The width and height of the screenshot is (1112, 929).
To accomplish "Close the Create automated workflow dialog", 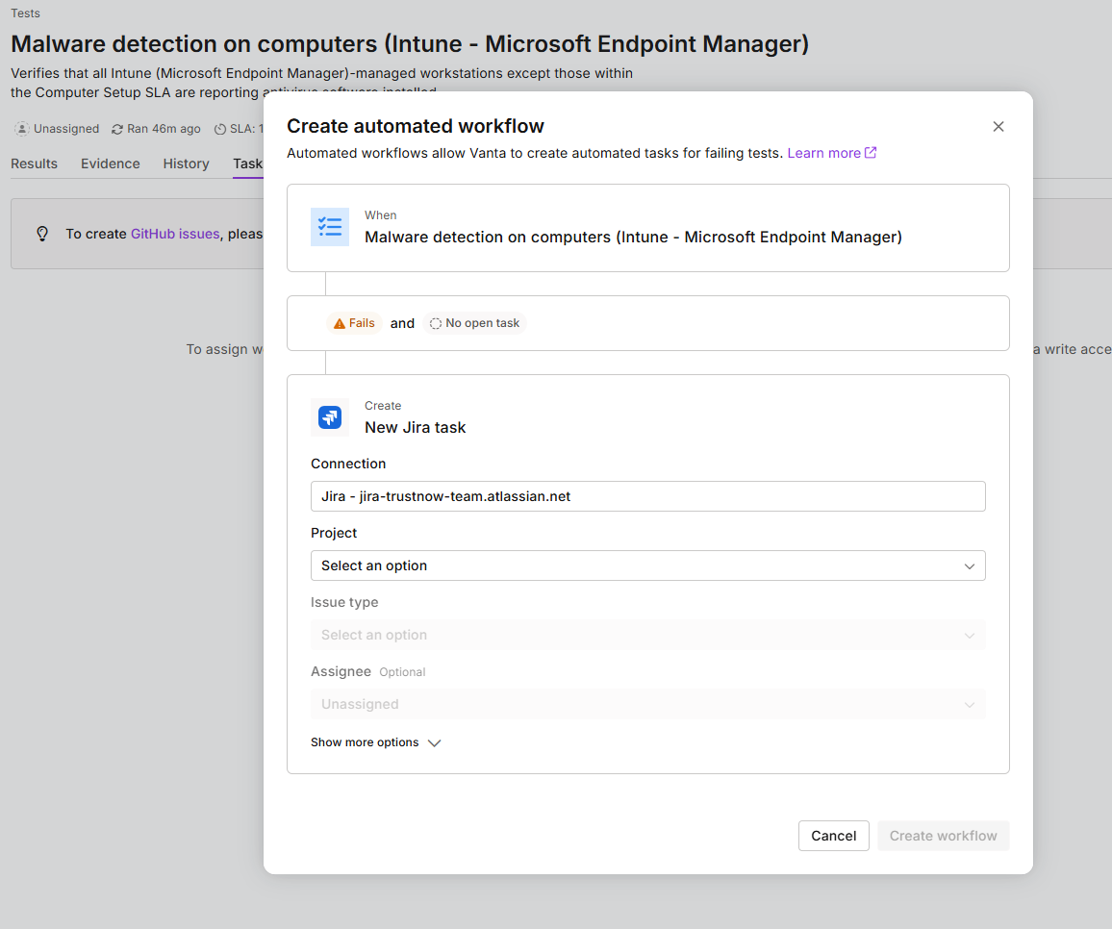I will click(x=998, y=127).
